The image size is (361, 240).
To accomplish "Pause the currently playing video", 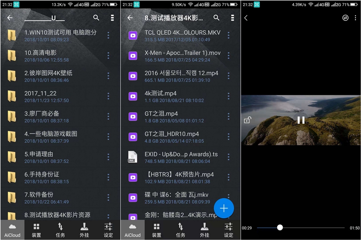I will click(x=301, y=119).
